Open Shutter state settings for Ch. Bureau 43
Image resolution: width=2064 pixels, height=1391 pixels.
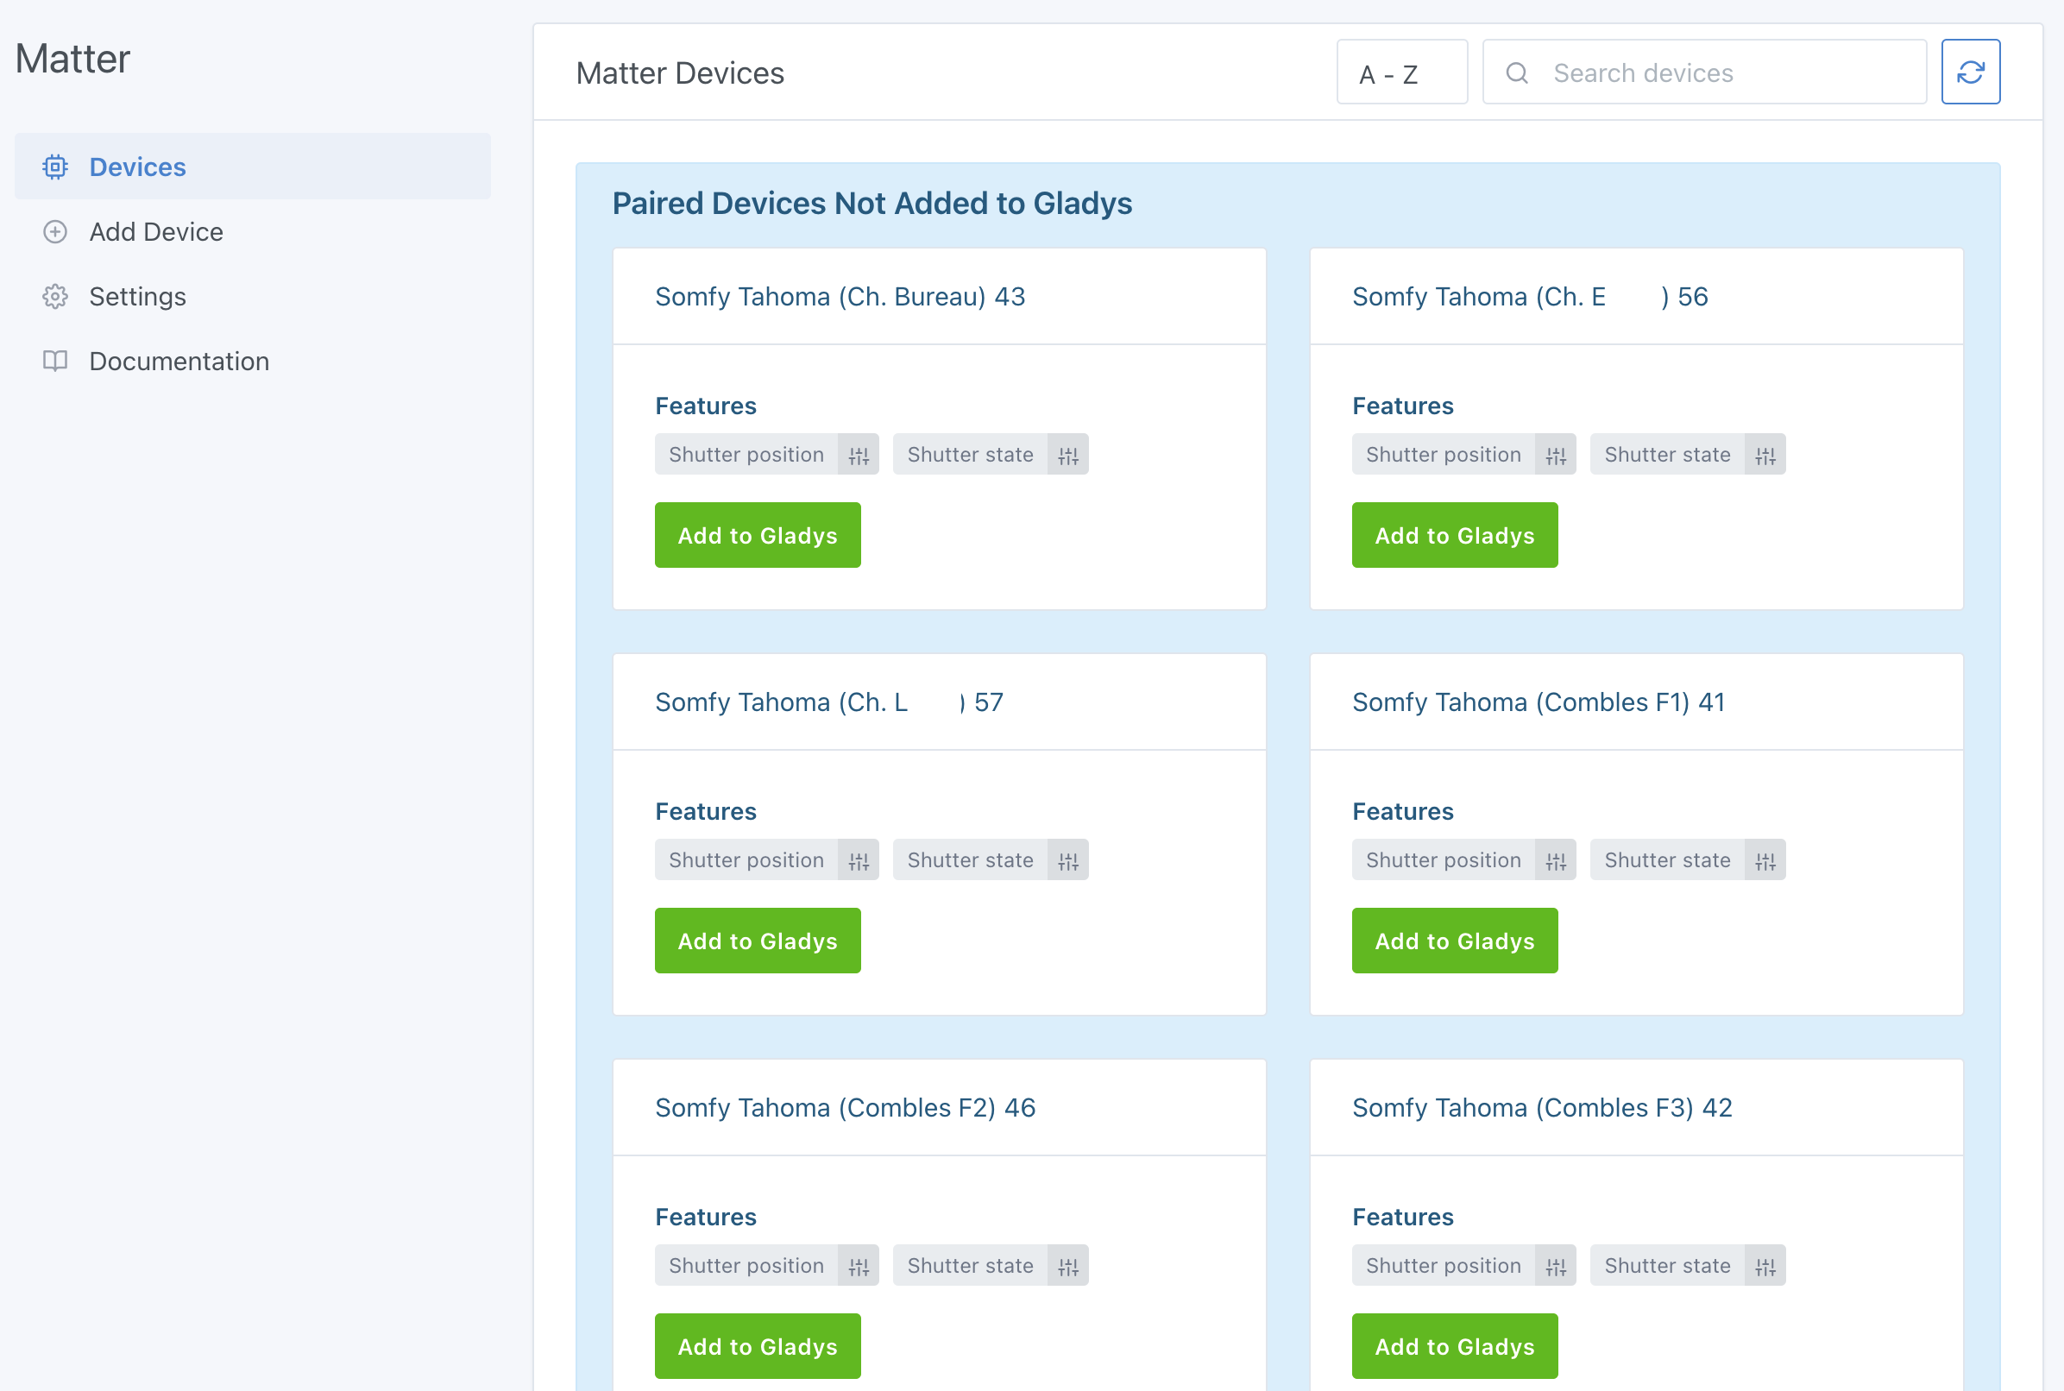pyautogui.click(x=1069, y=454)
